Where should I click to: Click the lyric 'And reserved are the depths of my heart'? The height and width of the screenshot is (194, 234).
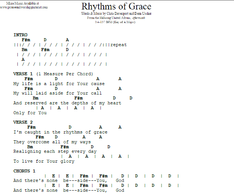point(67,103)
